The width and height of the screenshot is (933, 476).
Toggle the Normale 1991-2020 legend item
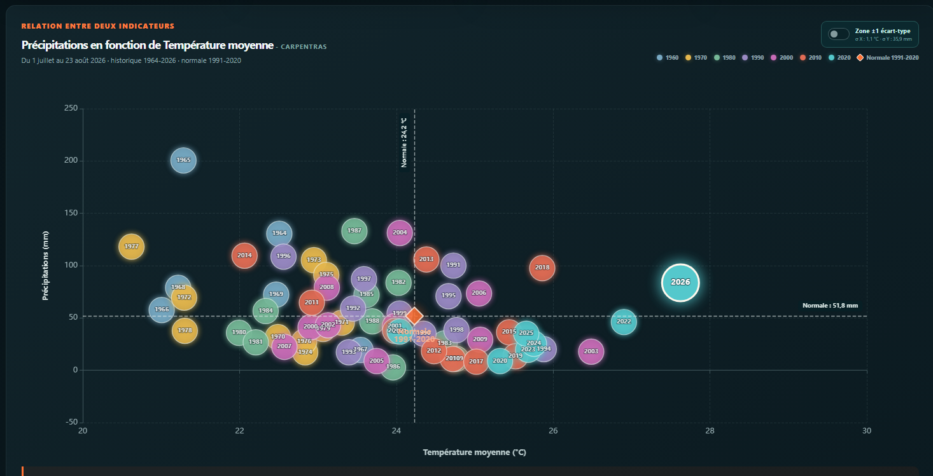888,58
